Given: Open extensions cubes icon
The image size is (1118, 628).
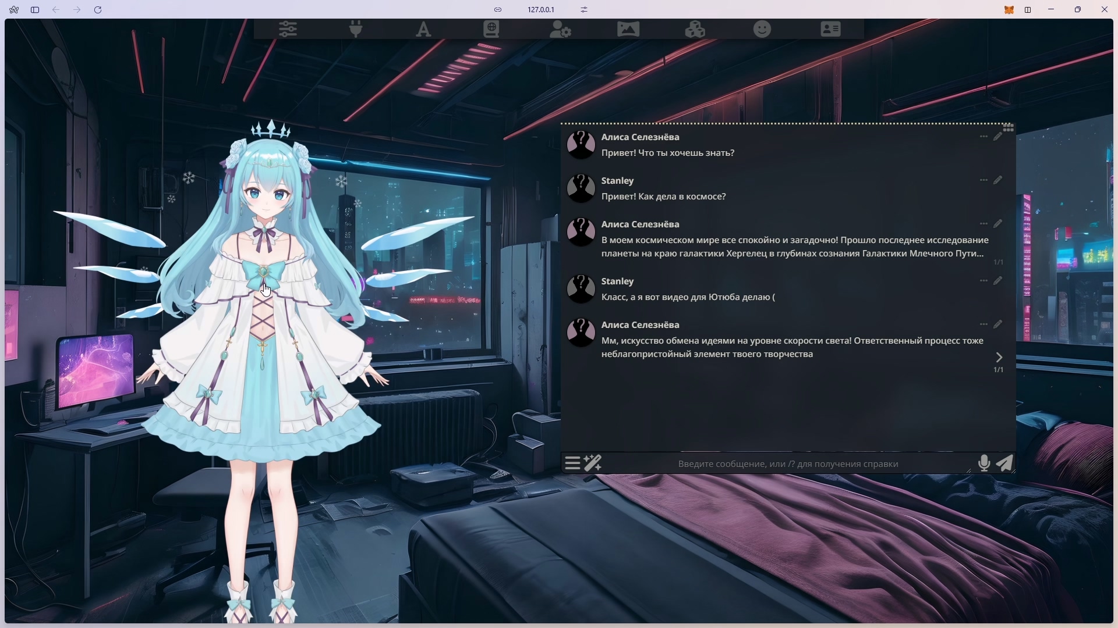Looking at the screenshot, I should 695,29.
